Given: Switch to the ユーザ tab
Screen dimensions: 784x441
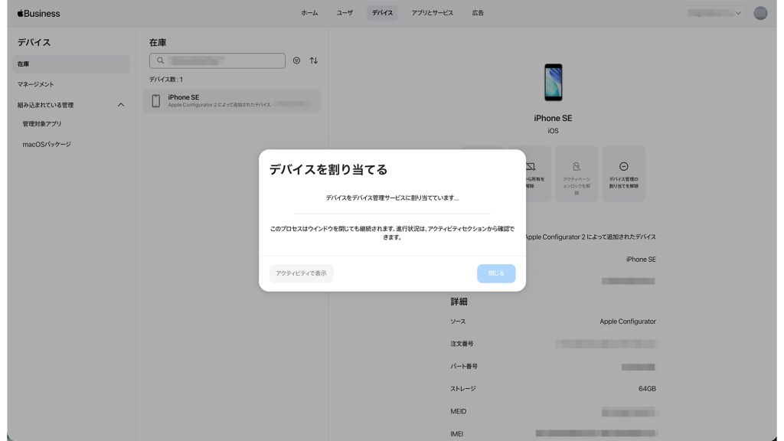Looking at the screenshot, I should point(345,13).
